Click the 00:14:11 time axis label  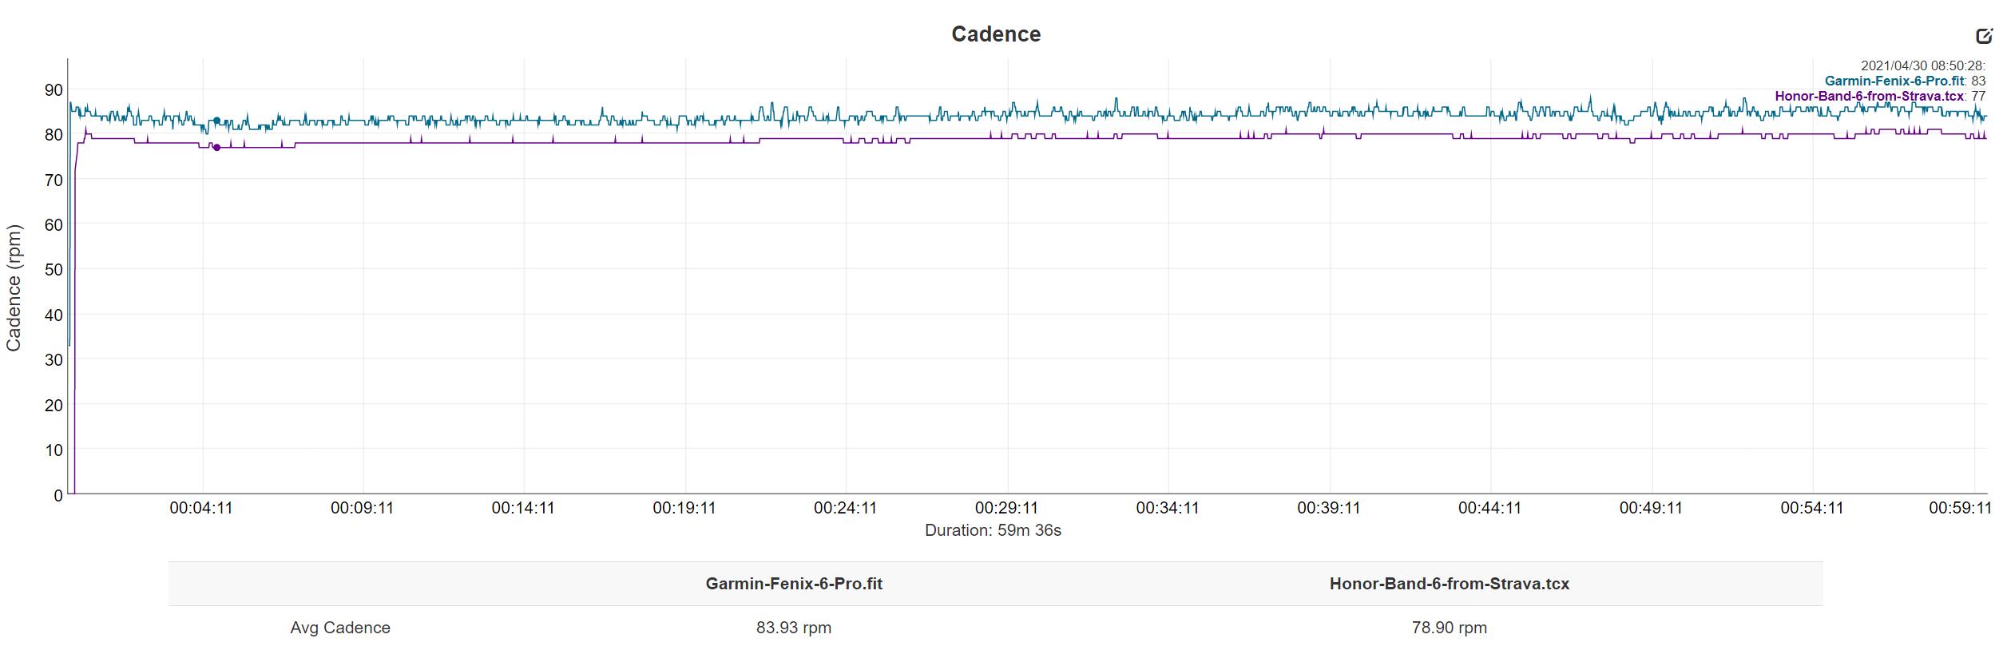pos(523,508)
